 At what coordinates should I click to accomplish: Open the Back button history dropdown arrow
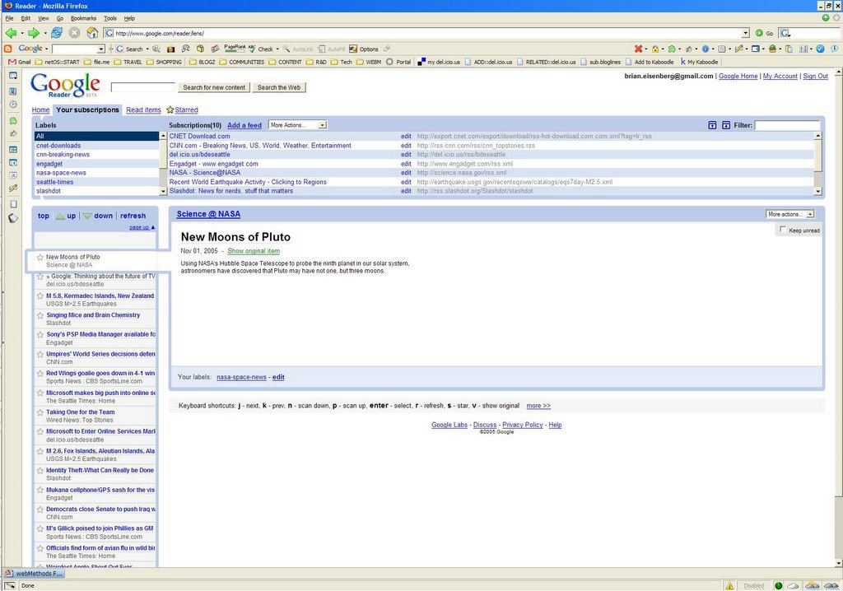(x=21, y=34)
